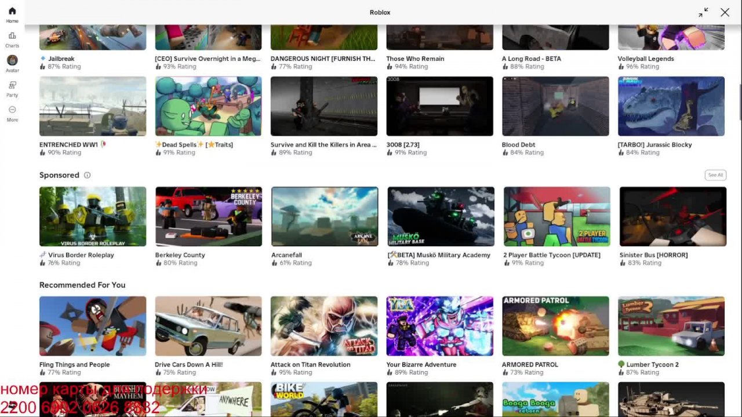This screenshot has height=417, width=742.
Task: Open the Berkeley County thumbnail
Action: pos(209,217)
